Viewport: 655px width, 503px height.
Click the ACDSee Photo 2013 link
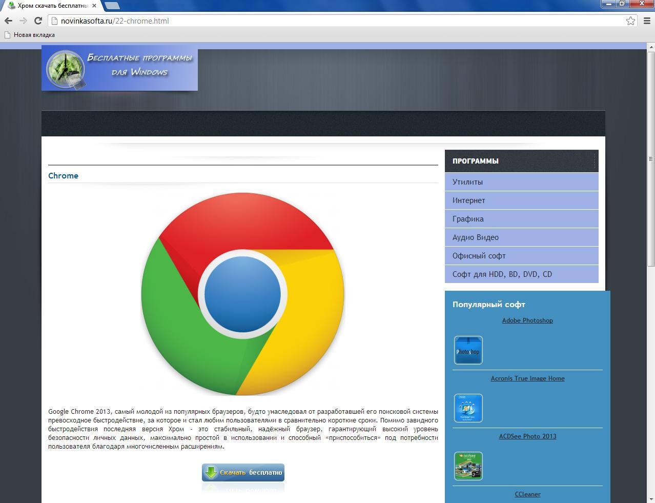[x=527, y=436]
